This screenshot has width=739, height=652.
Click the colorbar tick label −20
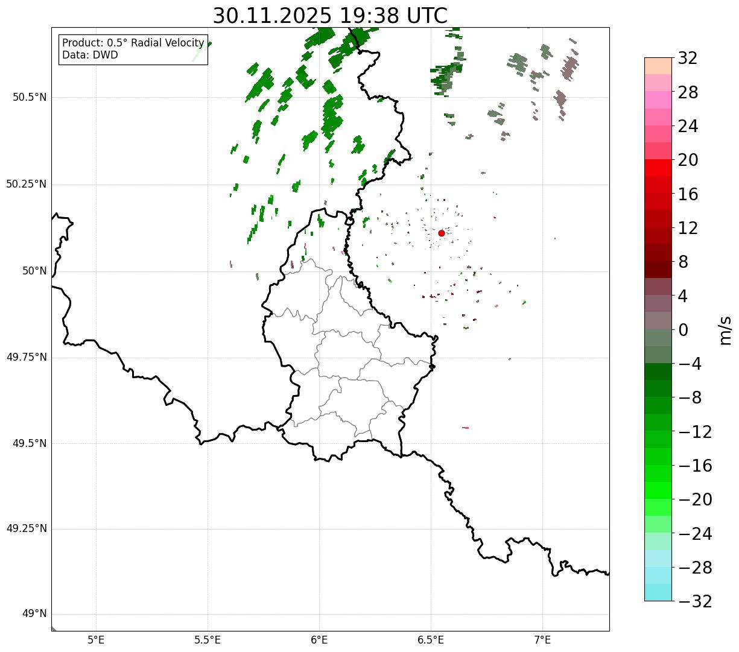pos(695,500)
